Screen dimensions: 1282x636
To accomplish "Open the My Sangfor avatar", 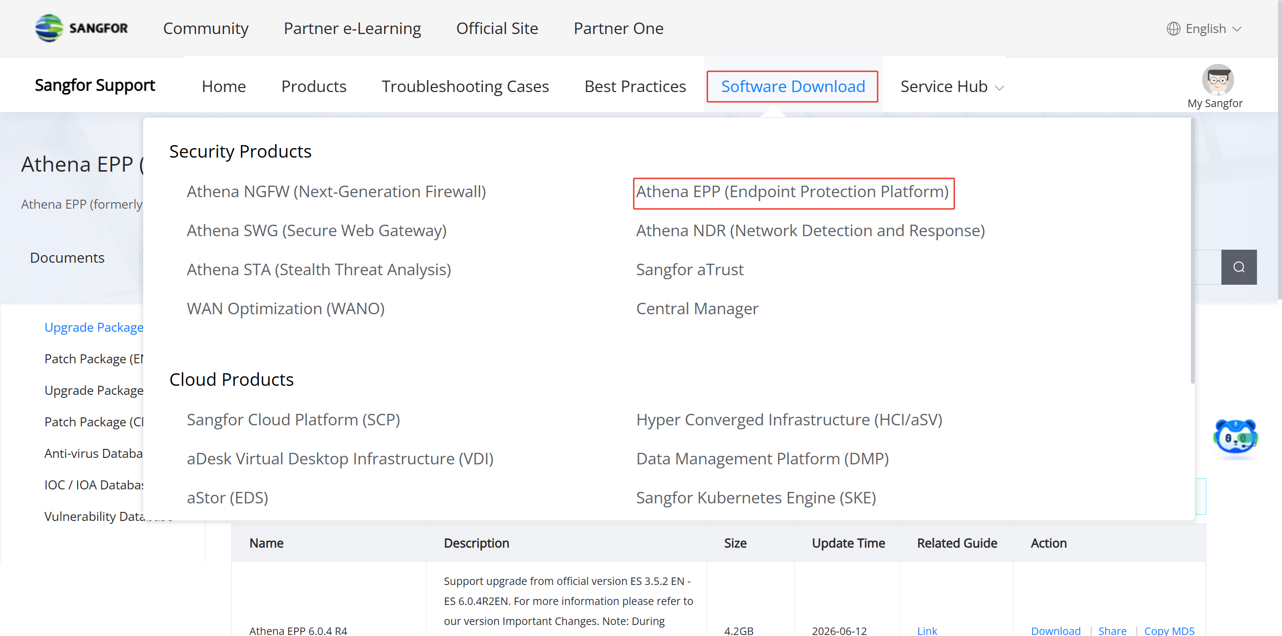I will [1217, 80].
